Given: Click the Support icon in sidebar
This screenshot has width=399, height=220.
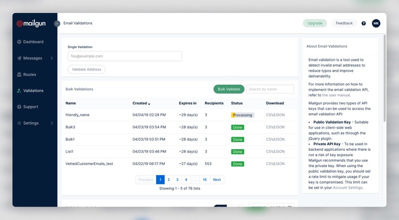Looking at the screenshot, I should click(x=19, y=107).
